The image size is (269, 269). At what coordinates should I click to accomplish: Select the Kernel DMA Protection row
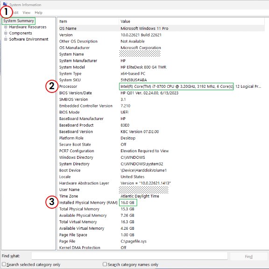(x=161, y=248)
